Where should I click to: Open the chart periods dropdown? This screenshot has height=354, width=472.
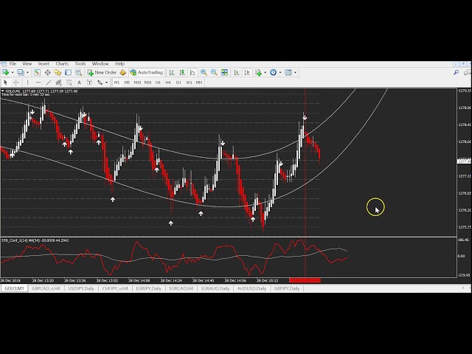click(x=280, y=72)
